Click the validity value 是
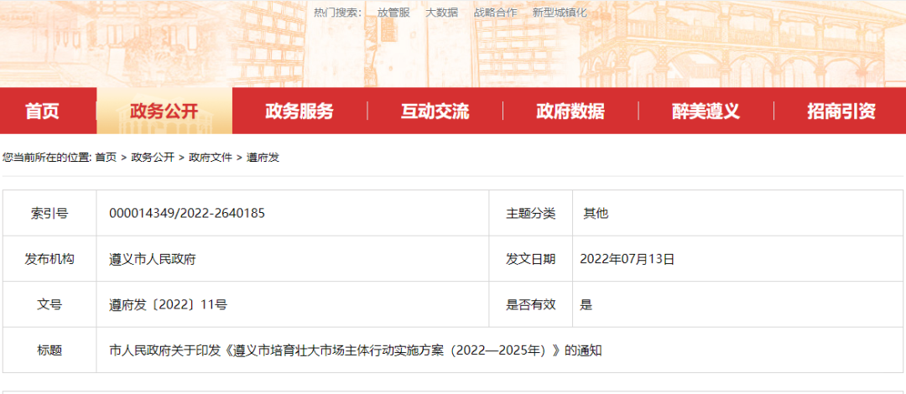The height and width of the screenshot is (394, 906). 586,305
